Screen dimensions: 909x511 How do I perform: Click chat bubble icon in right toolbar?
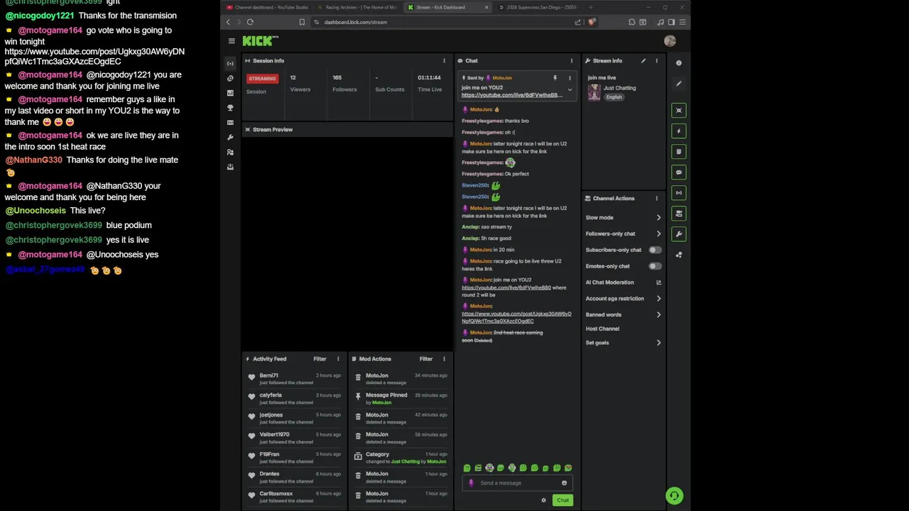(679, 172)
